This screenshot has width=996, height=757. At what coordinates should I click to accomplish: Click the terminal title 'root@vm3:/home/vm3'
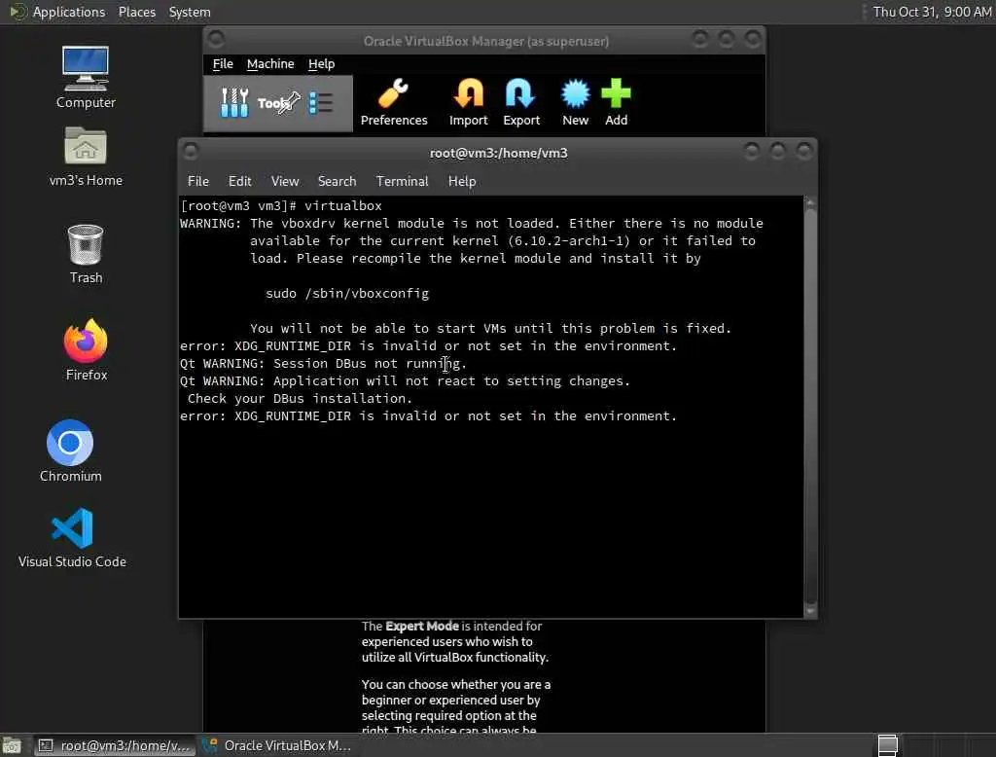coord(499,153)
